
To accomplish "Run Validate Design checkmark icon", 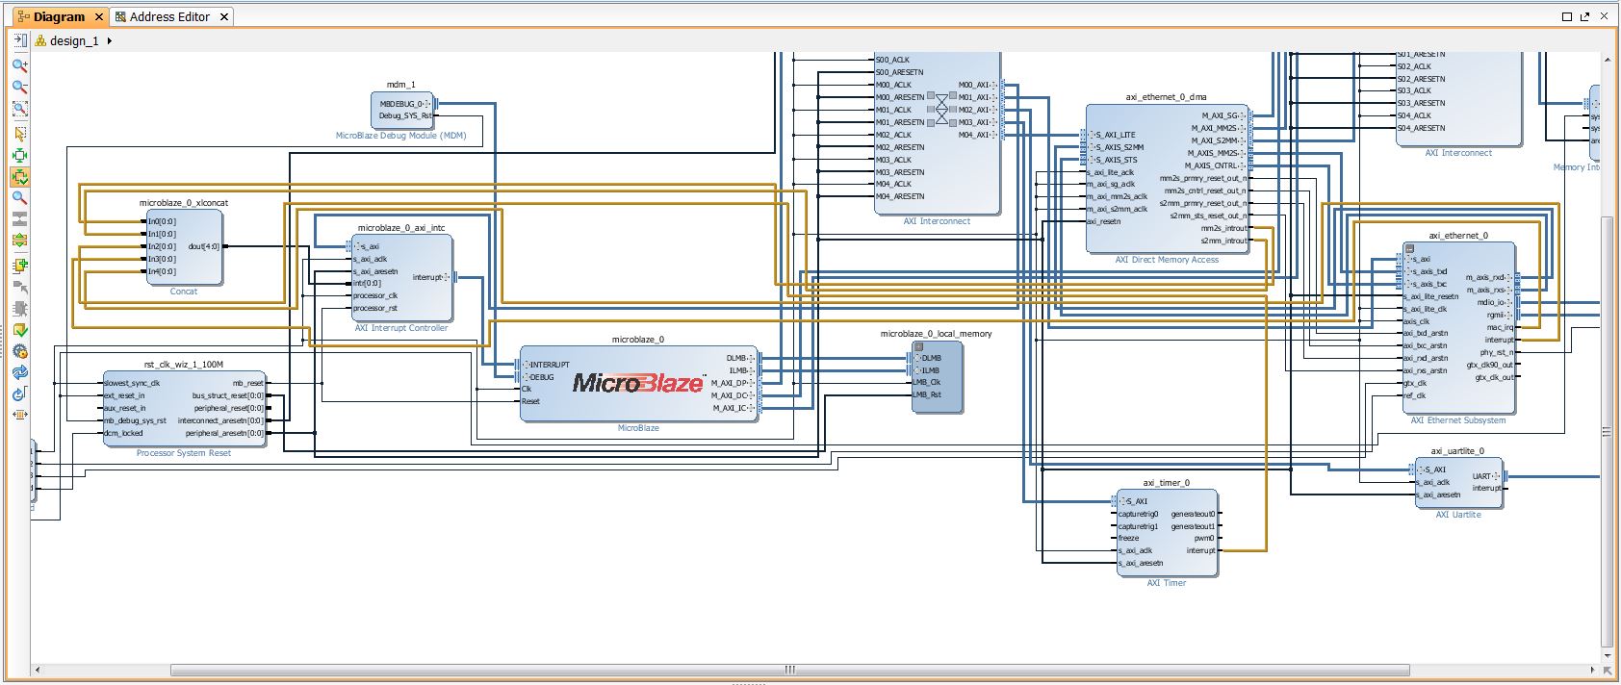I will tap(19, 330).
